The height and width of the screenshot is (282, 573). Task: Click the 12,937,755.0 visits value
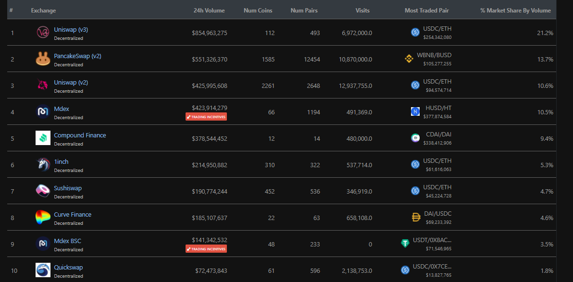355,86
